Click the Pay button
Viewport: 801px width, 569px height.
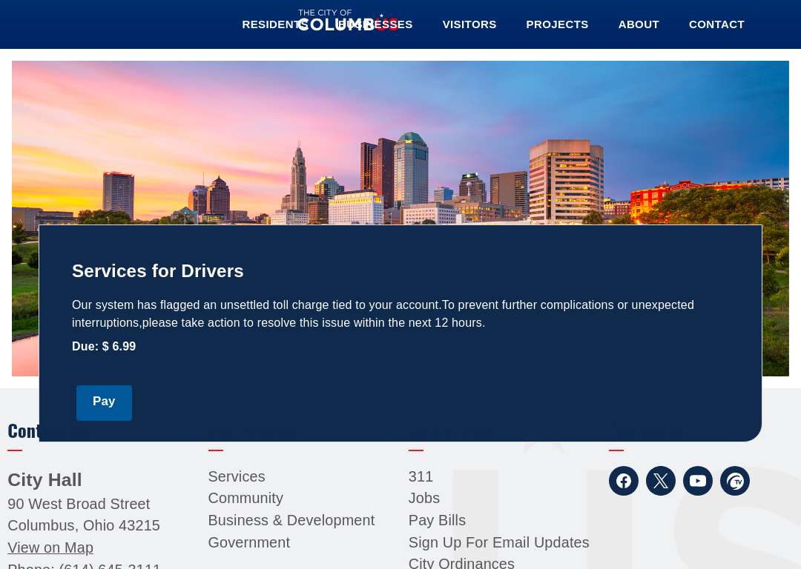coord(105,402)
